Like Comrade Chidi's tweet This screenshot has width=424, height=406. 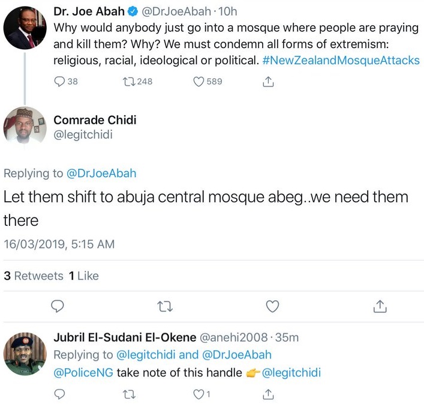point(272,306)
